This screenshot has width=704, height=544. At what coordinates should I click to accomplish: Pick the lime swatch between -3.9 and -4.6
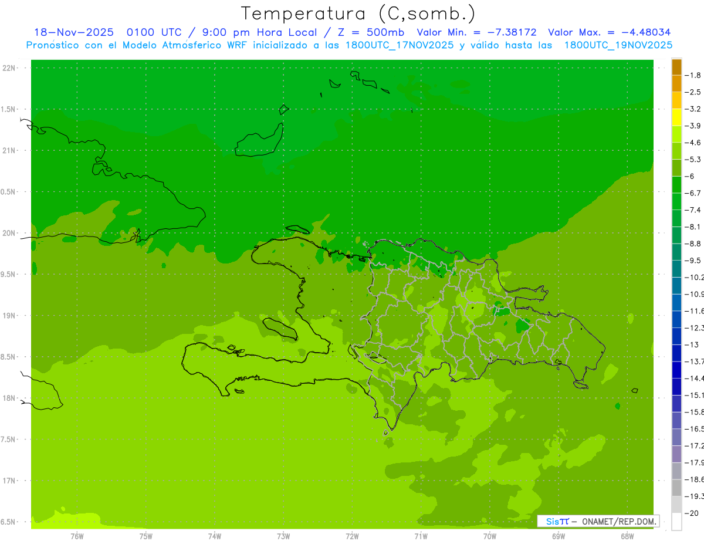pyautogui.click(x=676, y=134)
